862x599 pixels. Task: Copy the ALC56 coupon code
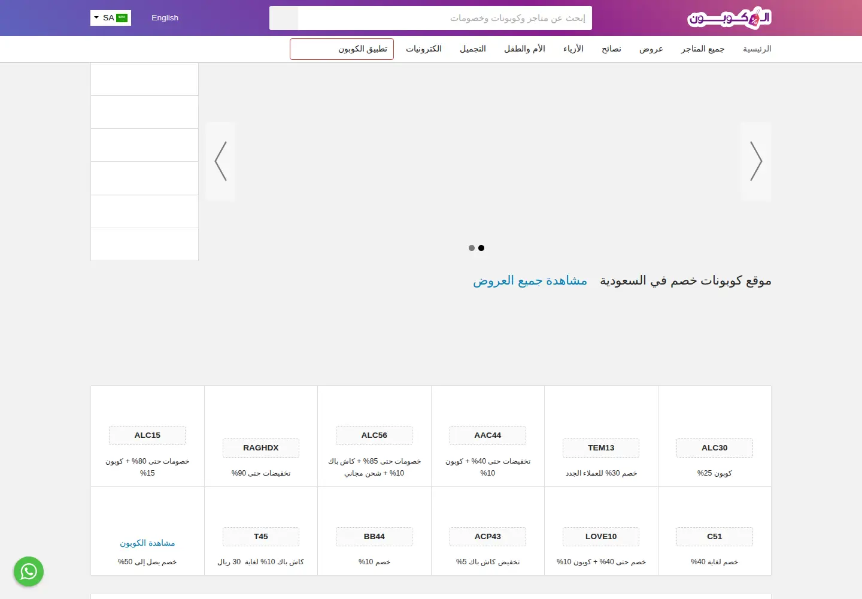(374, 435)
